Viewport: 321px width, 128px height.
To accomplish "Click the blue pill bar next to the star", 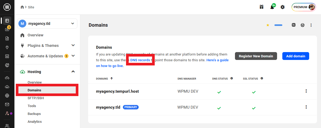I will [278, 25].
